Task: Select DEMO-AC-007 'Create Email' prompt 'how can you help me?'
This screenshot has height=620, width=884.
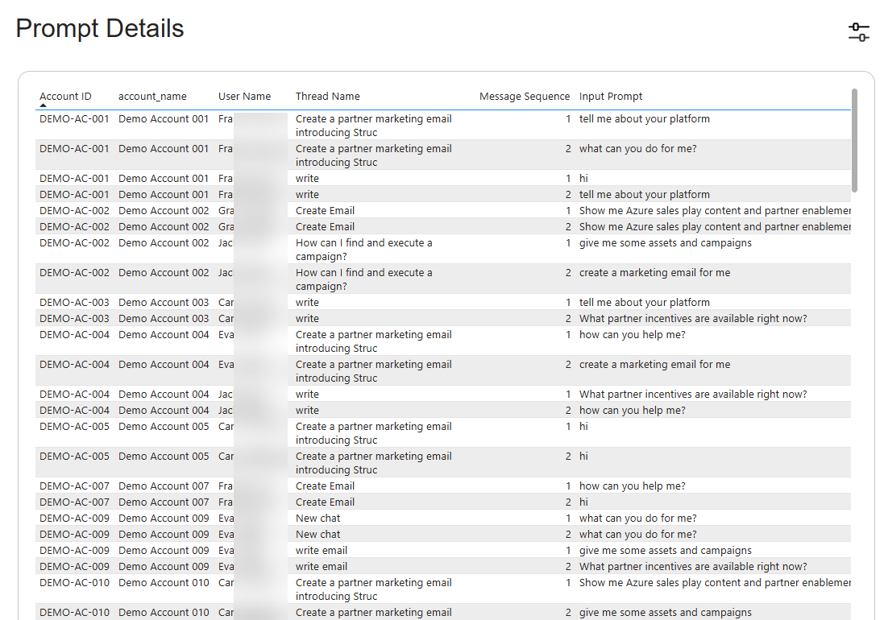Action: point(632,486)
